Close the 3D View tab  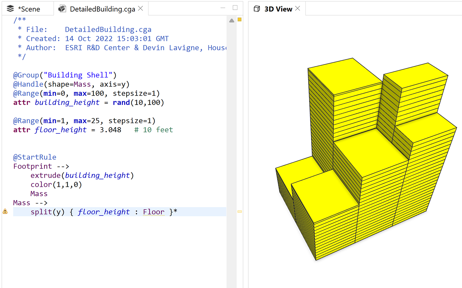[x=298, y=8]
